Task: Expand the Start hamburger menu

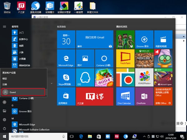Action: coord(4,27)
